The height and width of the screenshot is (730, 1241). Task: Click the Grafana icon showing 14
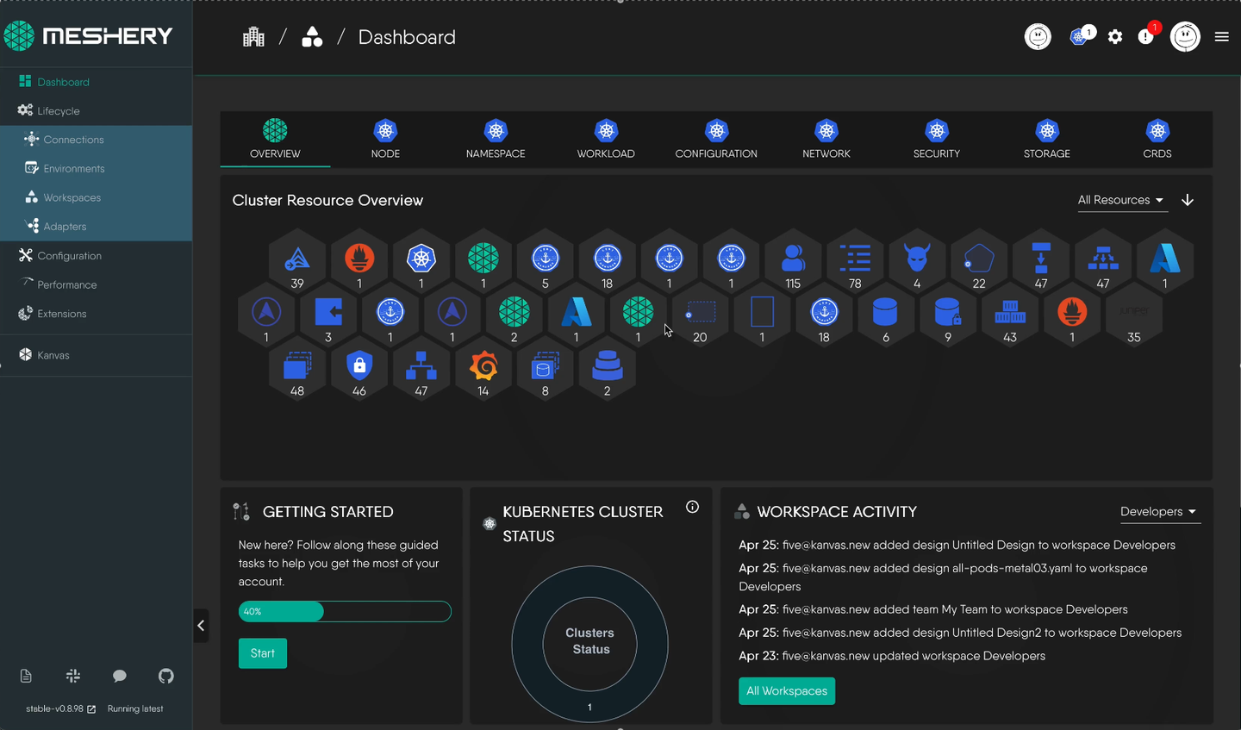(x=483, y=367)
